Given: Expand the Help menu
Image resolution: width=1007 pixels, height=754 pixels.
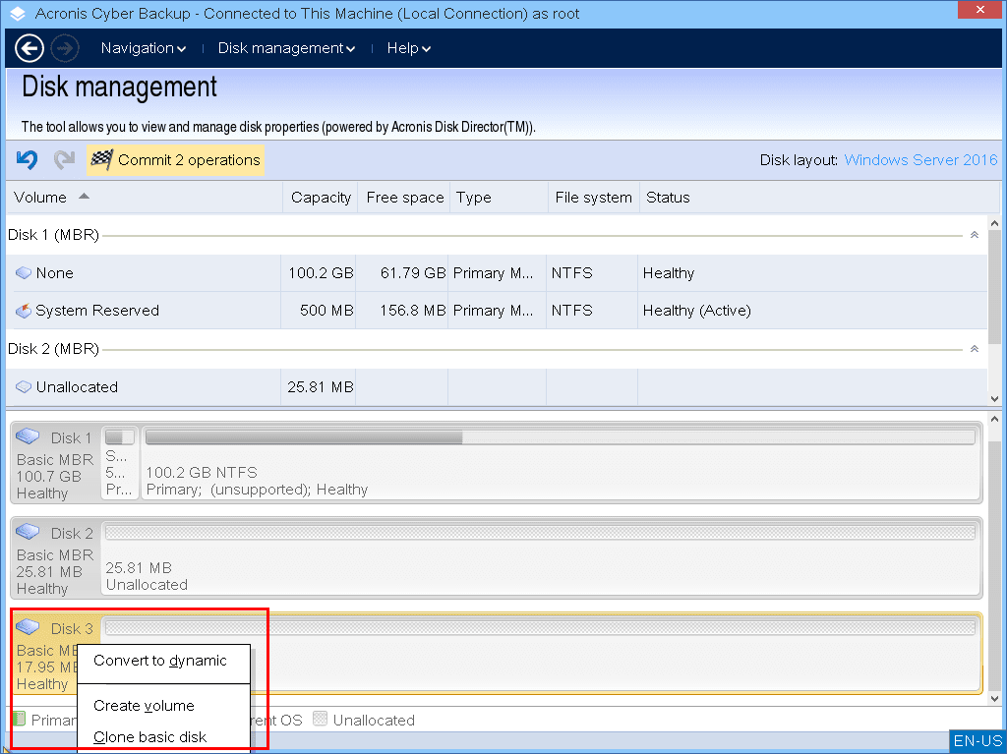Looking at the screenshot, I should click(408, 48).
